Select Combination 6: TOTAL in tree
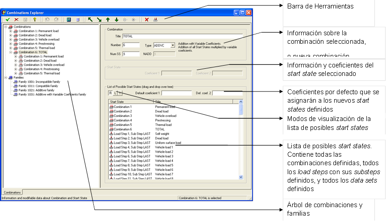 pos(33,52)
